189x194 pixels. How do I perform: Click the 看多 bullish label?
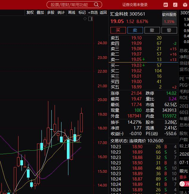click(183, 177)
